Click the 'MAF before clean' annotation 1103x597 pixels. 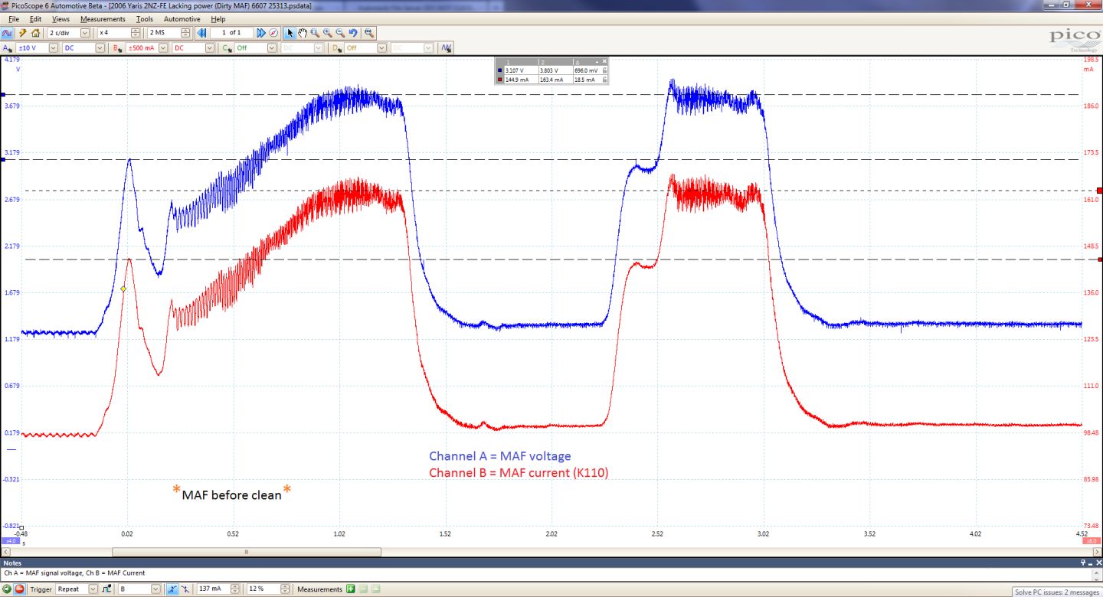pos(232,494)
